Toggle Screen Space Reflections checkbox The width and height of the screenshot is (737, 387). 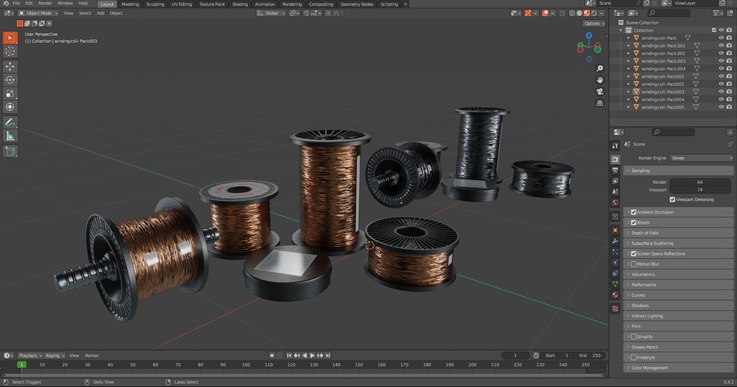pos(634,254)
